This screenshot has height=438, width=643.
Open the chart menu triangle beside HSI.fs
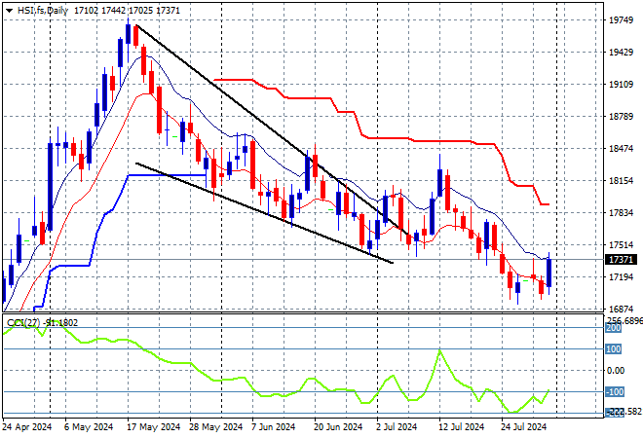tap(8, 9)
